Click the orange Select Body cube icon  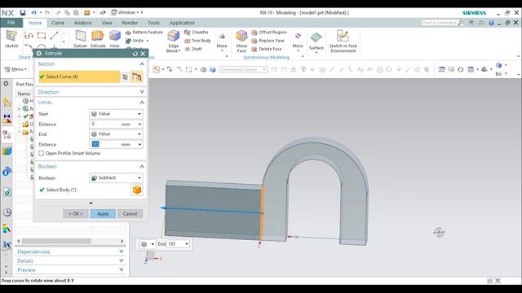[137, 190]
